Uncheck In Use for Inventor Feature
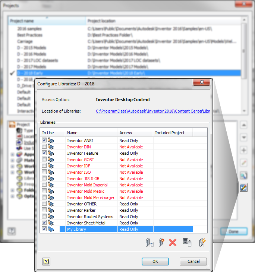This screenshot has height=277, width=255. click(44, 153)
